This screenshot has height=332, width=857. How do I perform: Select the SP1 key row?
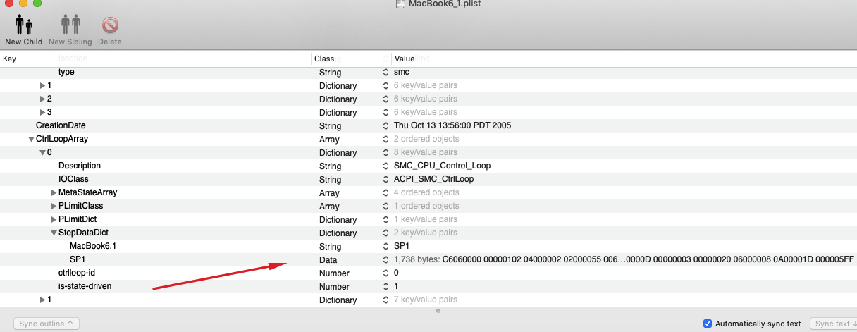[x=78, y=259]
